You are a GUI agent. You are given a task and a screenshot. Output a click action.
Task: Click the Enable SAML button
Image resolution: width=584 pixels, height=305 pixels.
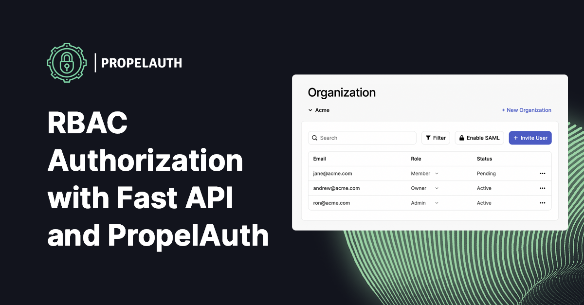coord(479,138)
